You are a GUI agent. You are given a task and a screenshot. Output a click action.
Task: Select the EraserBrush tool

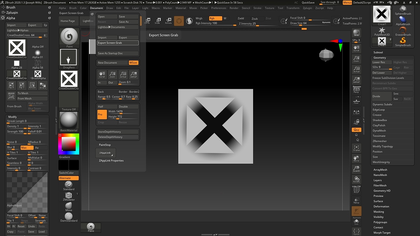point(403,31)
